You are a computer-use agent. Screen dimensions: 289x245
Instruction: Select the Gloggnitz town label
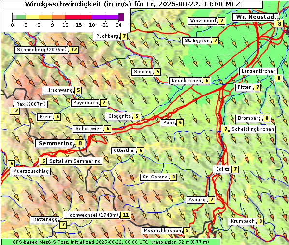(x=119, y=116)
